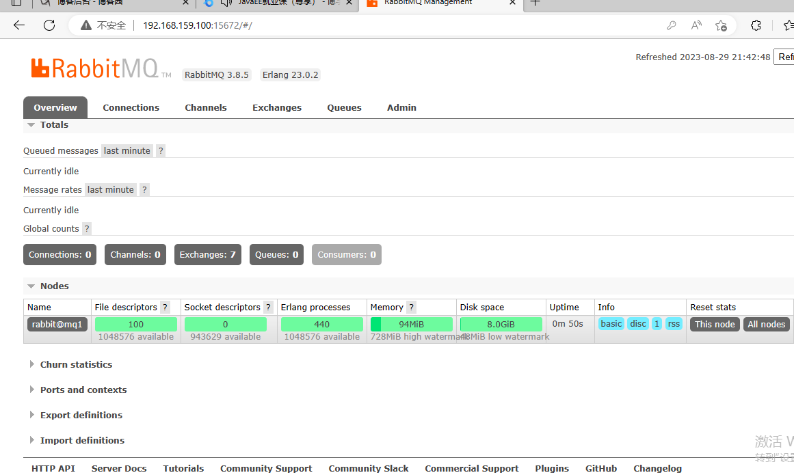Click the Queues: 0 count button
The height and width of the screenshot is (475, 794).
[276, 255]
